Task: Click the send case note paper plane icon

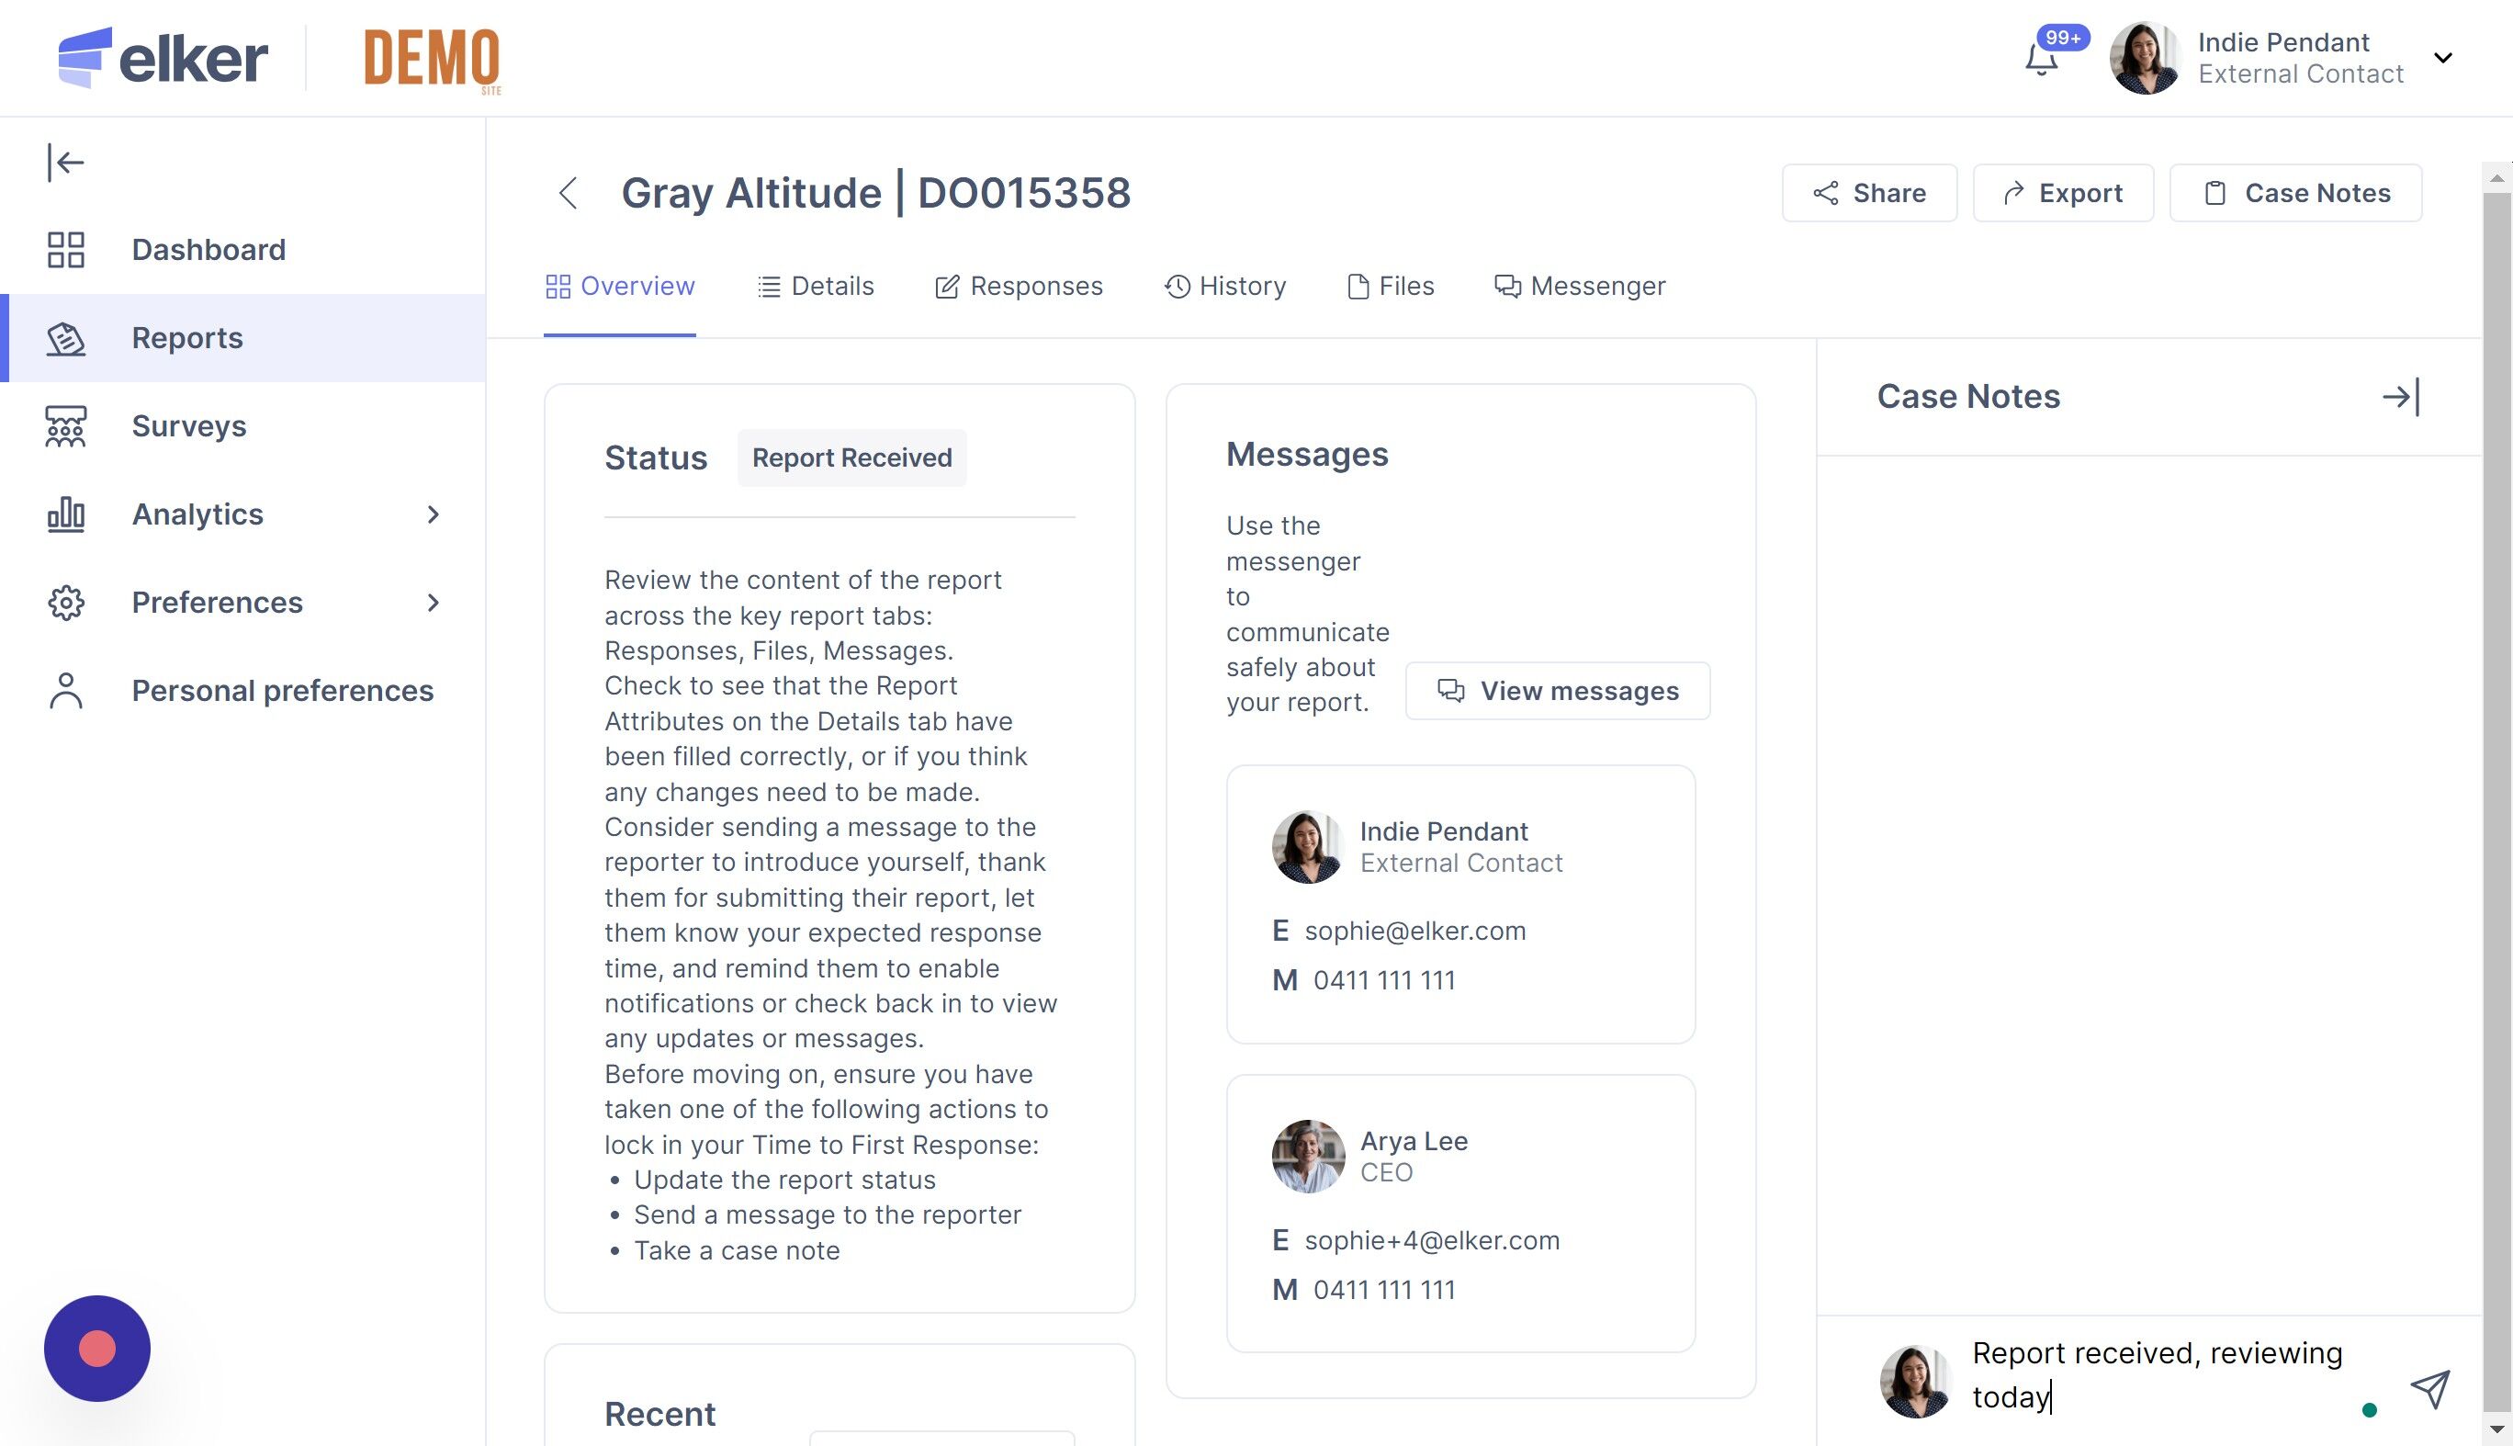Action: 2429,1388
